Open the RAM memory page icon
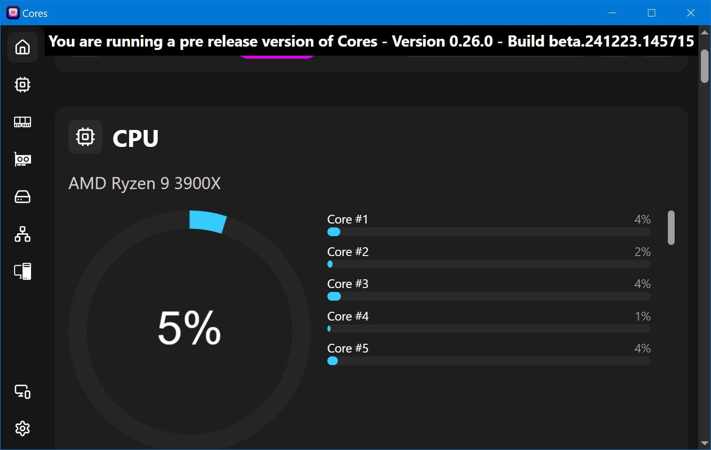The width and height of the screenshot is (711, 450). [22, 122]
